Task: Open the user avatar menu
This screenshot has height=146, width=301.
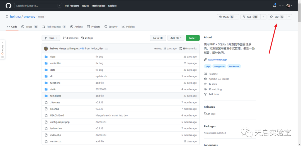Action: tap(289, 6)
